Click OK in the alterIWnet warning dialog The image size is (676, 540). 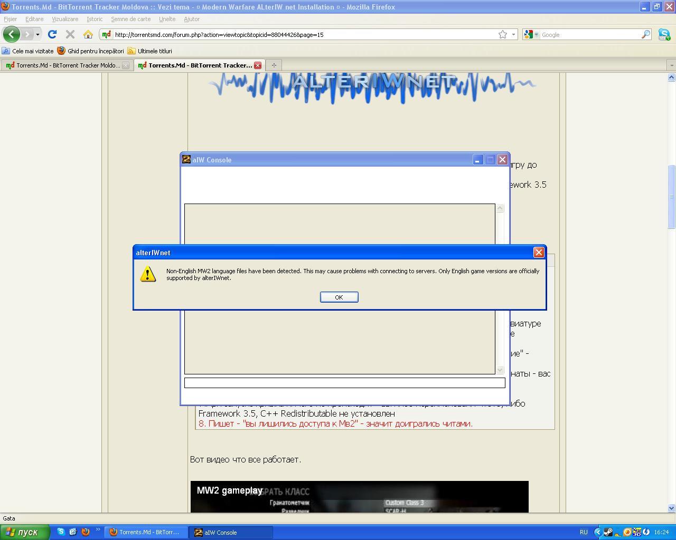(339, 297)
